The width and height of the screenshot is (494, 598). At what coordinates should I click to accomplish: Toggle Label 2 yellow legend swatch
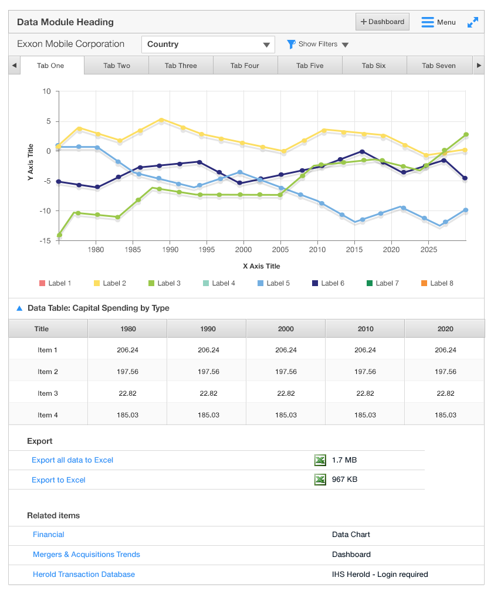point(97,283)
